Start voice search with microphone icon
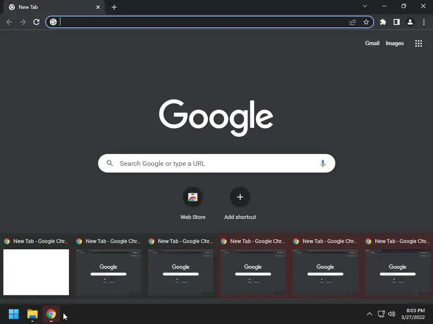 pos(323,163)
